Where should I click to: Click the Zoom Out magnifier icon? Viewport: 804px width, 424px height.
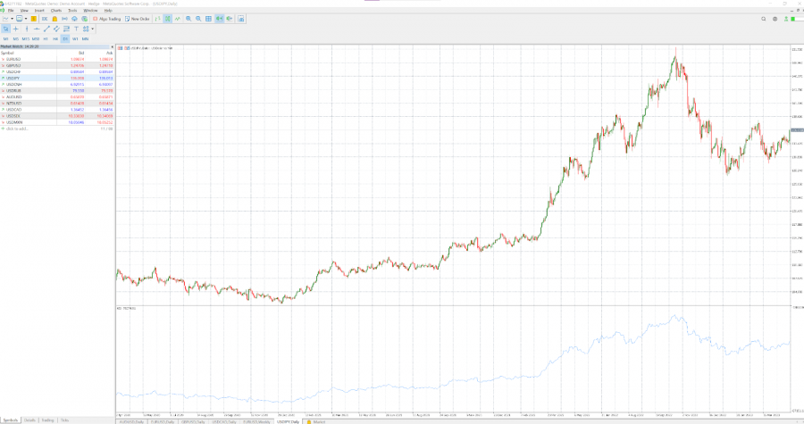coord(198,19)
